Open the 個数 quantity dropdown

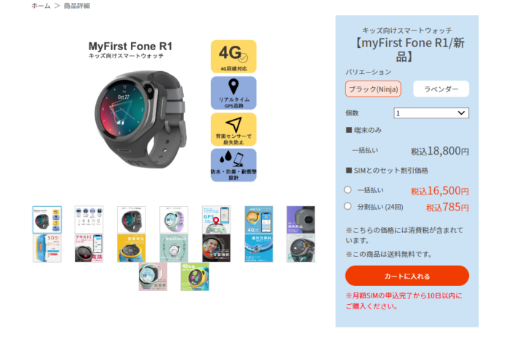pos(431,113)
